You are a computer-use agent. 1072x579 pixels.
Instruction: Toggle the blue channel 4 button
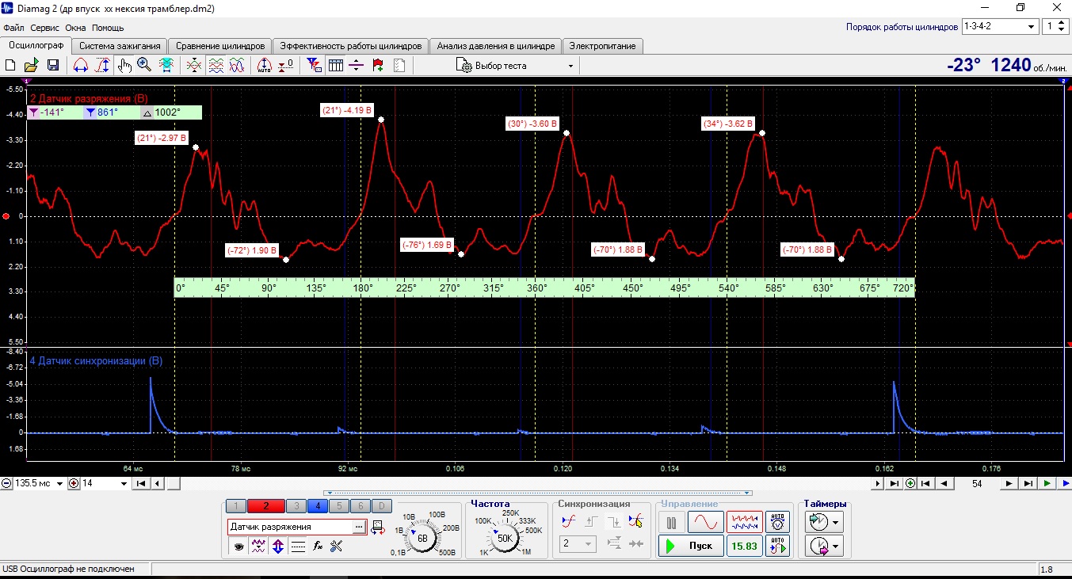click(317, 506)
